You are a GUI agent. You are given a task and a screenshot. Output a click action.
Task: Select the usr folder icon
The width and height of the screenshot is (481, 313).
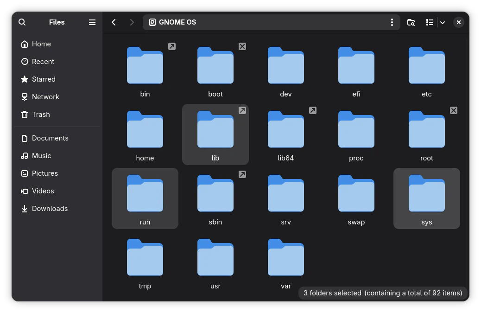(x=215, y=257)
